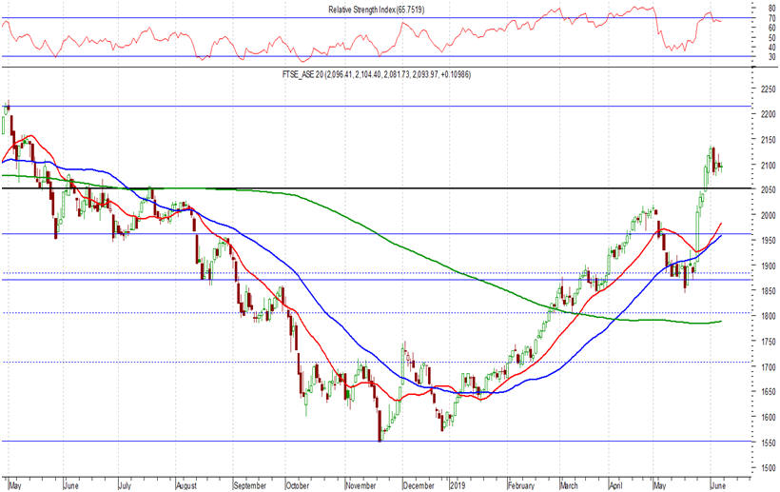The image size is (780, 492).
Task: Click the 2100 price axis value
Action: click(x=768, y=166)
